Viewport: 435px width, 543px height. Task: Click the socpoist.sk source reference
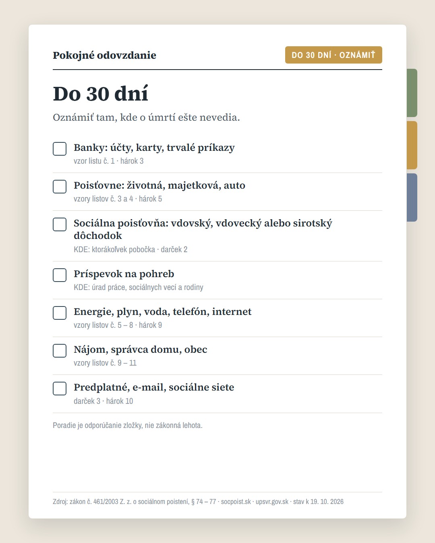[x=236, y=502]
